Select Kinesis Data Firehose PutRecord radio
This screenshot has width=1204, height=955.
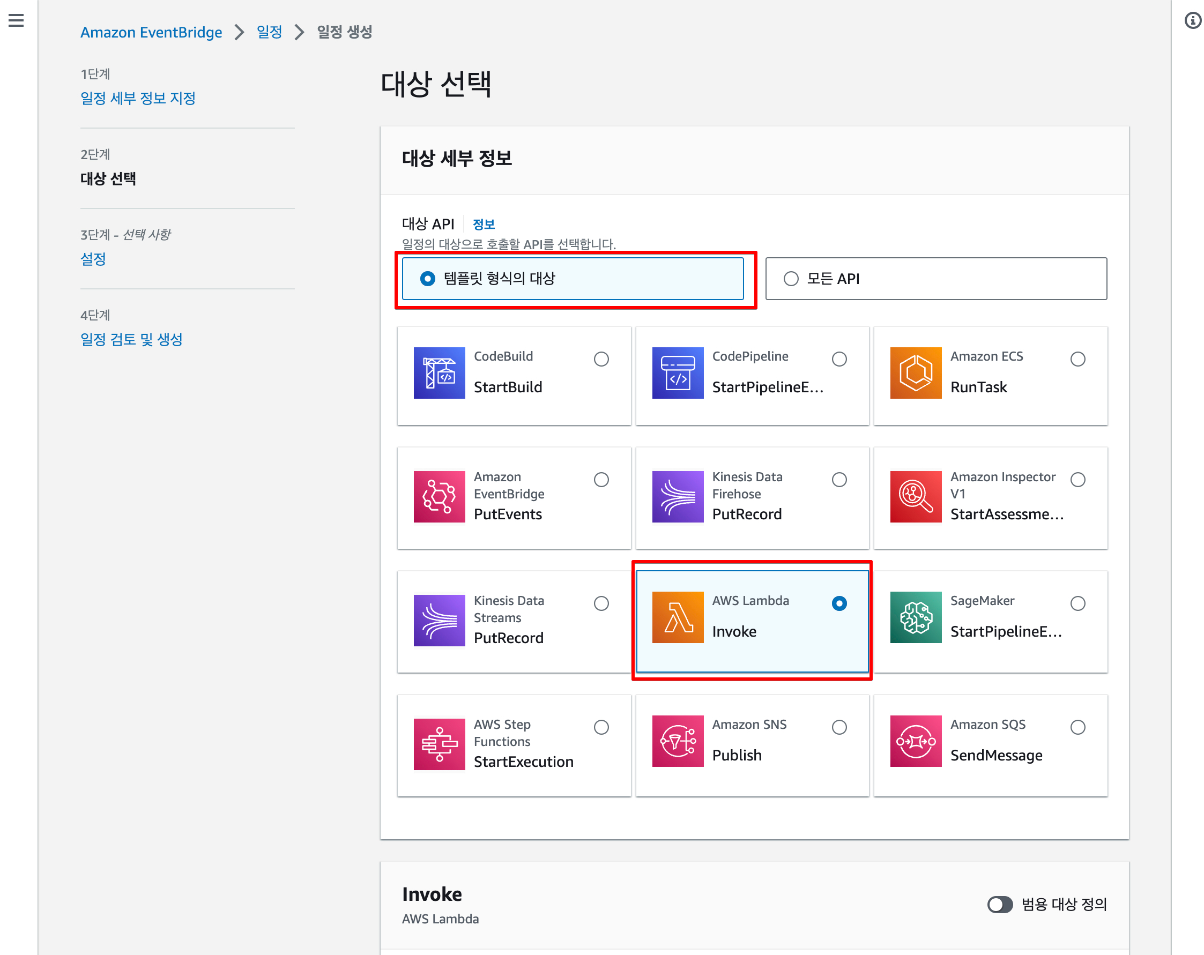[839, 480]
